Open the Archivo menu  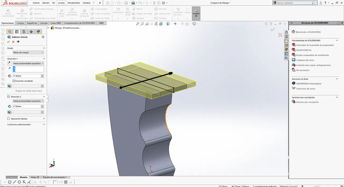(x=36, y=3)
